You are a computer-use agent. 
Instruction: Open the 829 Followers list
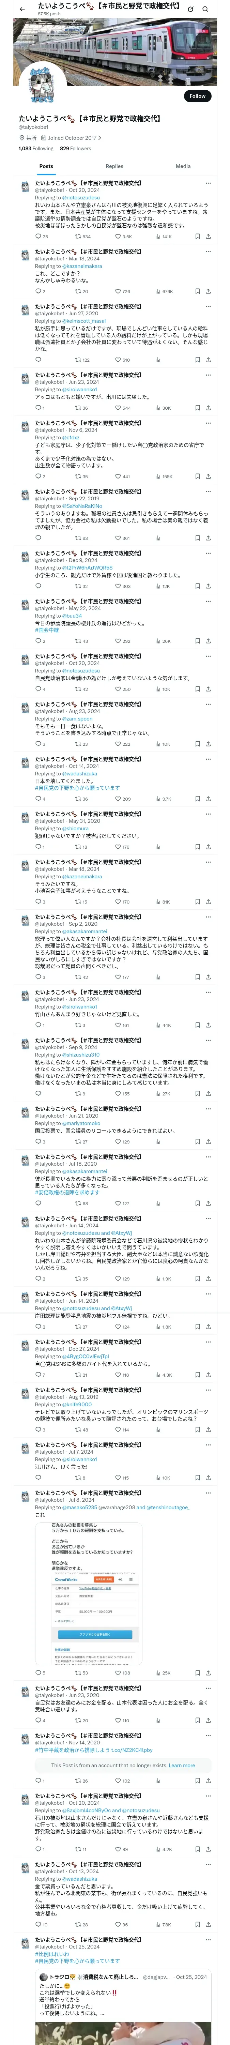click(75, 149)
